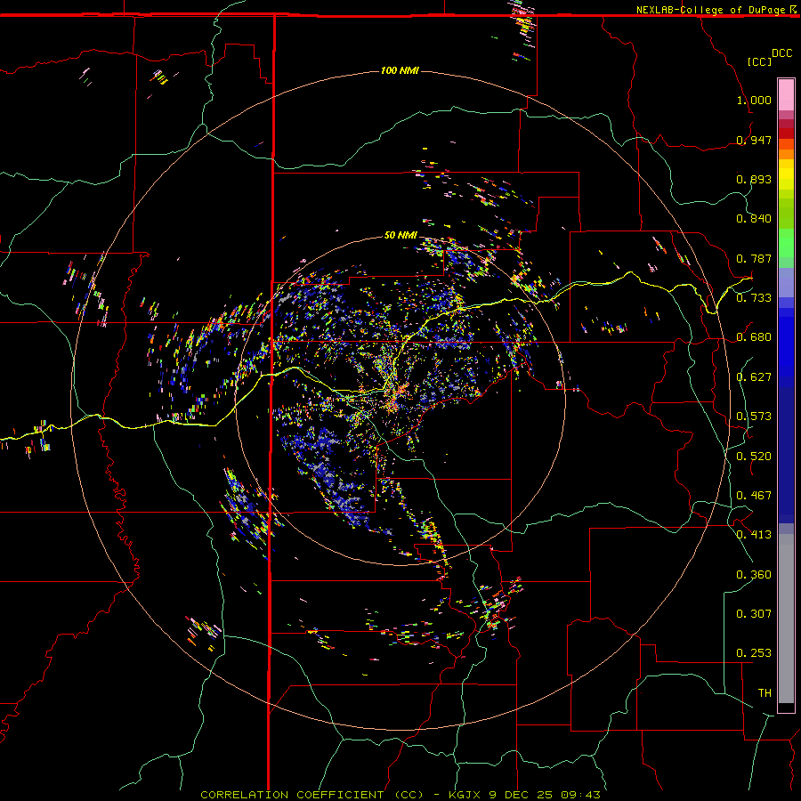Click the 0.947 legend value
The image size is (801, 801).
[x=754, y=140]
